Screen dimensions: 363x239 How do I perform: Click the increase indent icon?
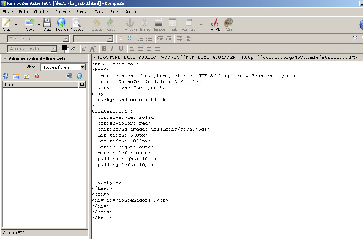pyautogui.click(x=160, y=39)
